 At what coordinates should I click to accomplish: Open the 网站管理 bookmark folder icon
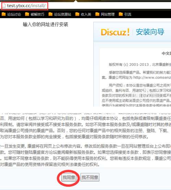tap(97, 14)
